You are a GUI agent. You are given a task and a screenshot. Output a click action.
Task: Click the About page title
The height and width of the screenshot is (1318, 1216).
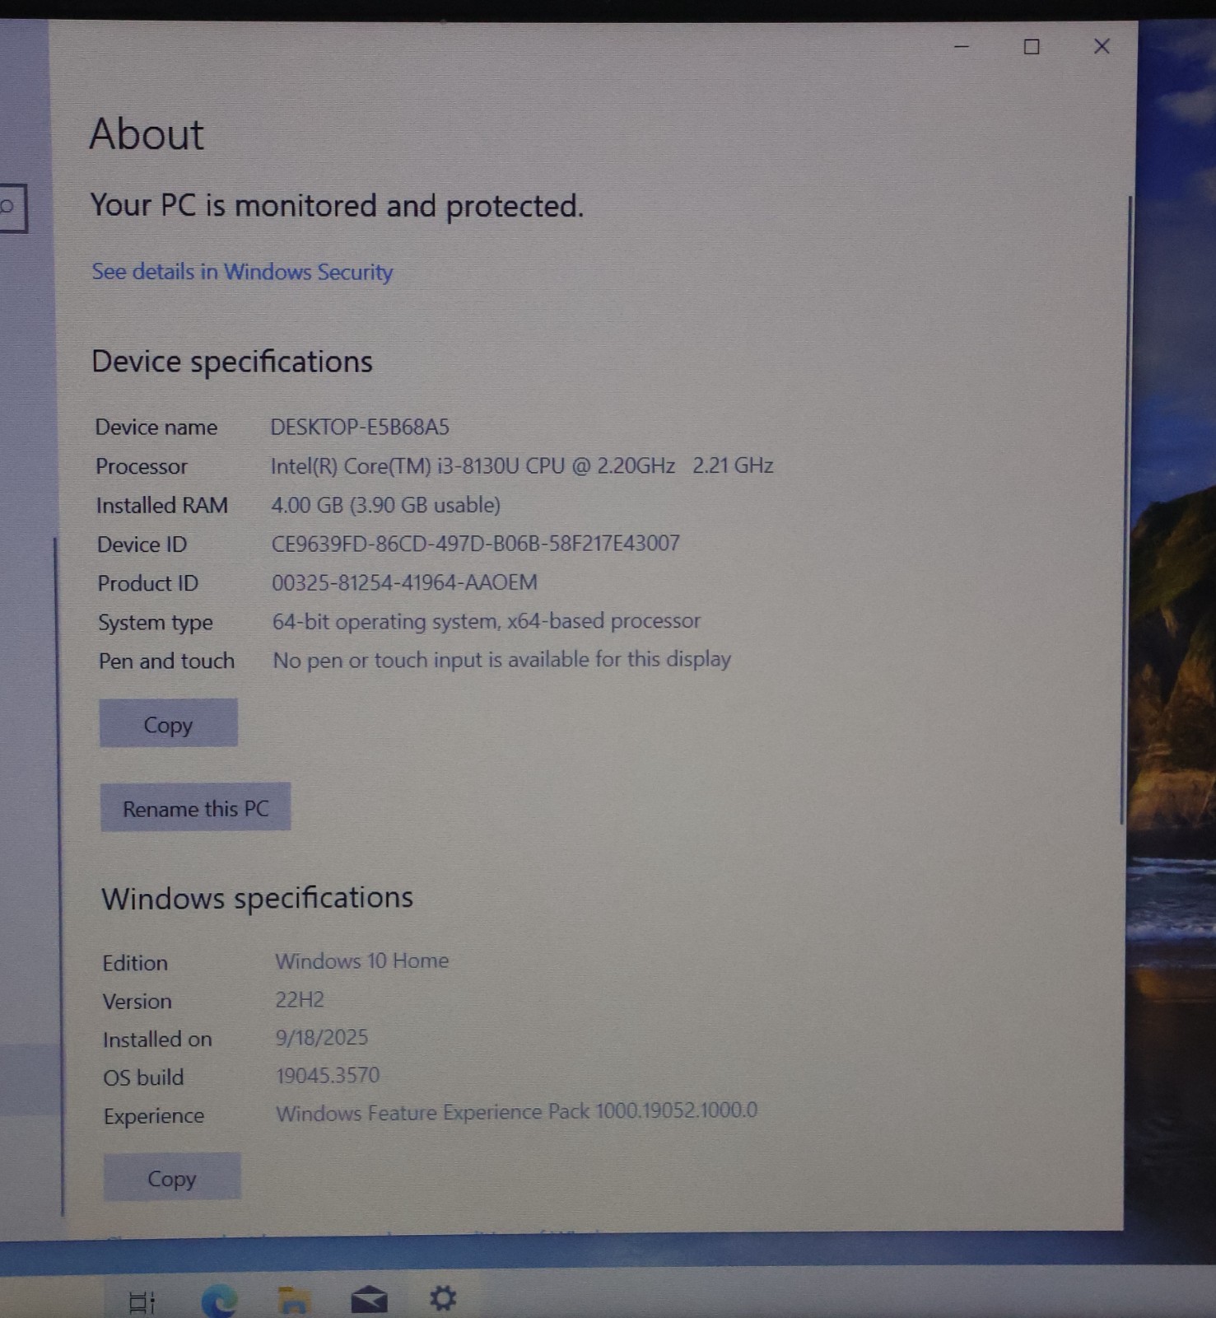tap(147, 134)
